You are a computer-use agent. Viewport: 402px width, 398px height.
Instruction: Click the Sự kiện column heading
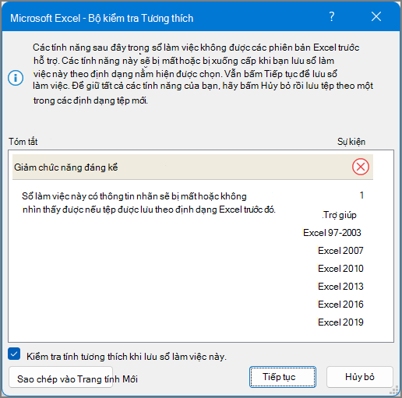(351, 142)
